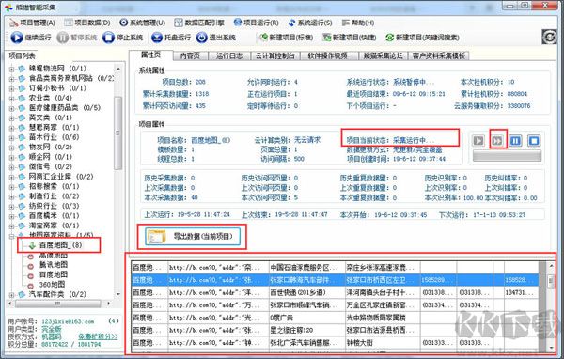Click the refresh icon at toolbar right
This screenshot has width=564, height=359.
pyautogui.click(x=549, y=37)
